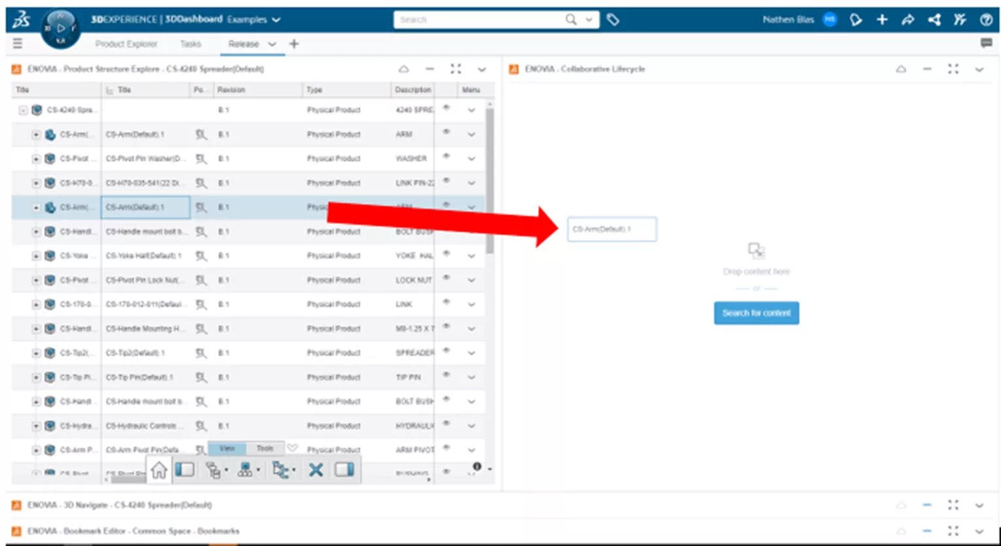Image resolution: width=1001 pixels, height=546 pixels.
Task: Add a new dashboard tab
Action: [294, 44]
